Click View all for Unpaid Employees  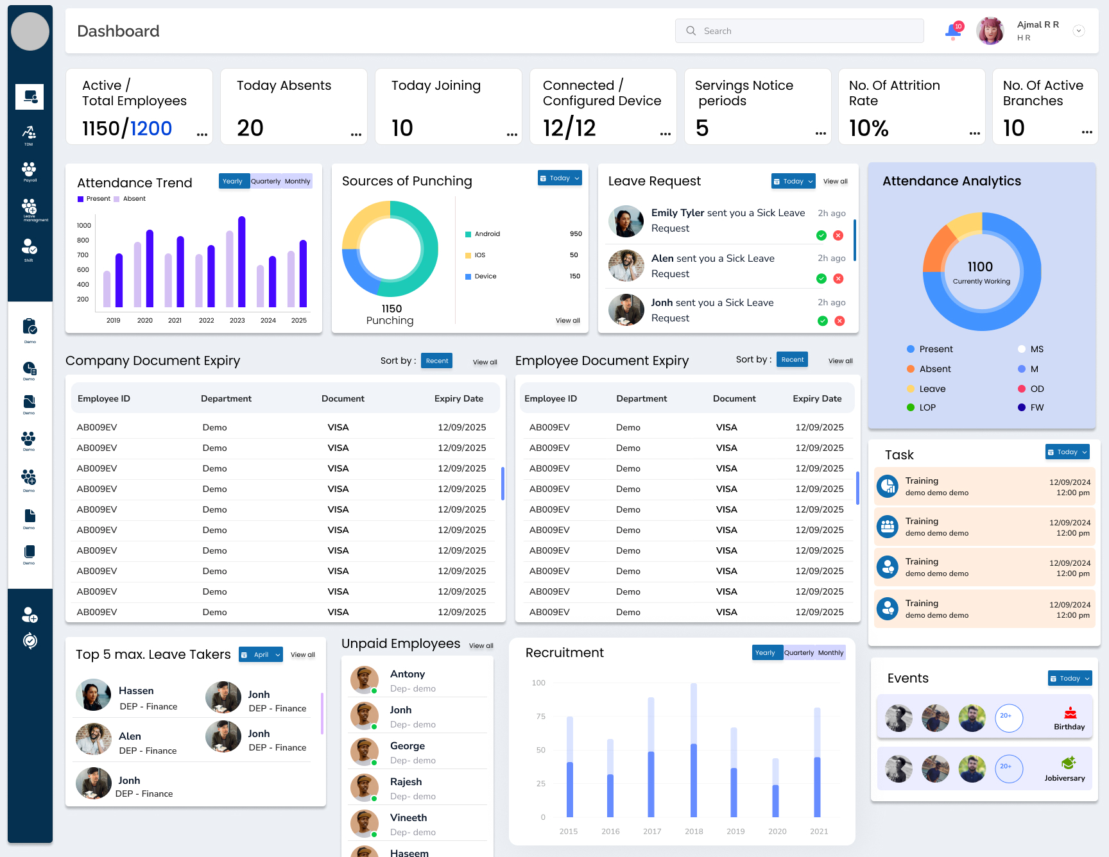481,646
